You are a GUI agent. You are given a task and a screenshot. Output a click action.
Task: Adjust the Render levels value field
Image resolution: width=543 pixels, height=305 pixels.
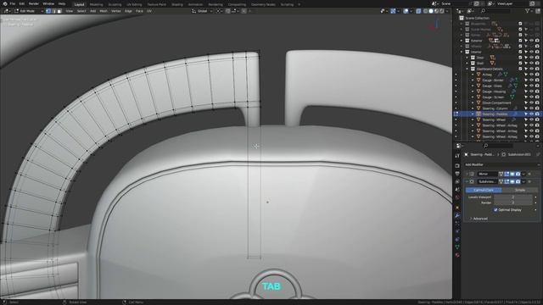[512, 202]
